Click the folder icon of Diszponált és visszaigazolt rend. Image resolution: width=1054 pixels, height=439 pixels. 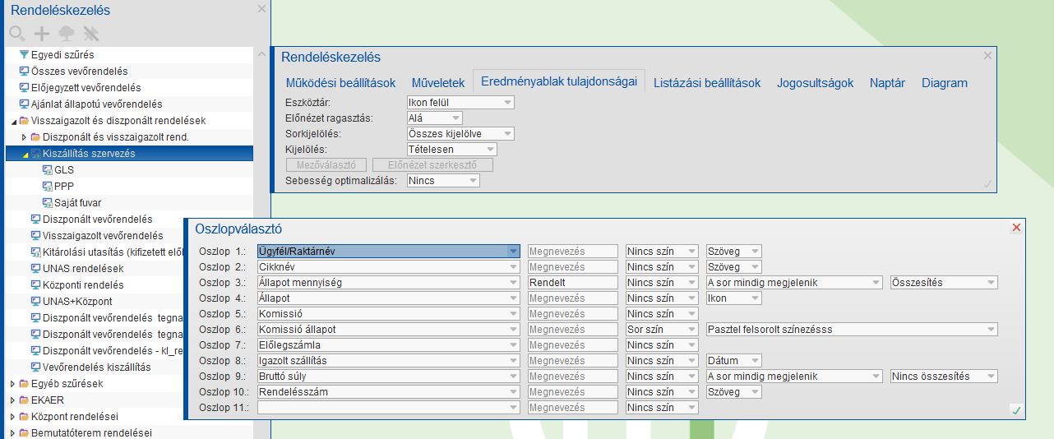(35, 136)
